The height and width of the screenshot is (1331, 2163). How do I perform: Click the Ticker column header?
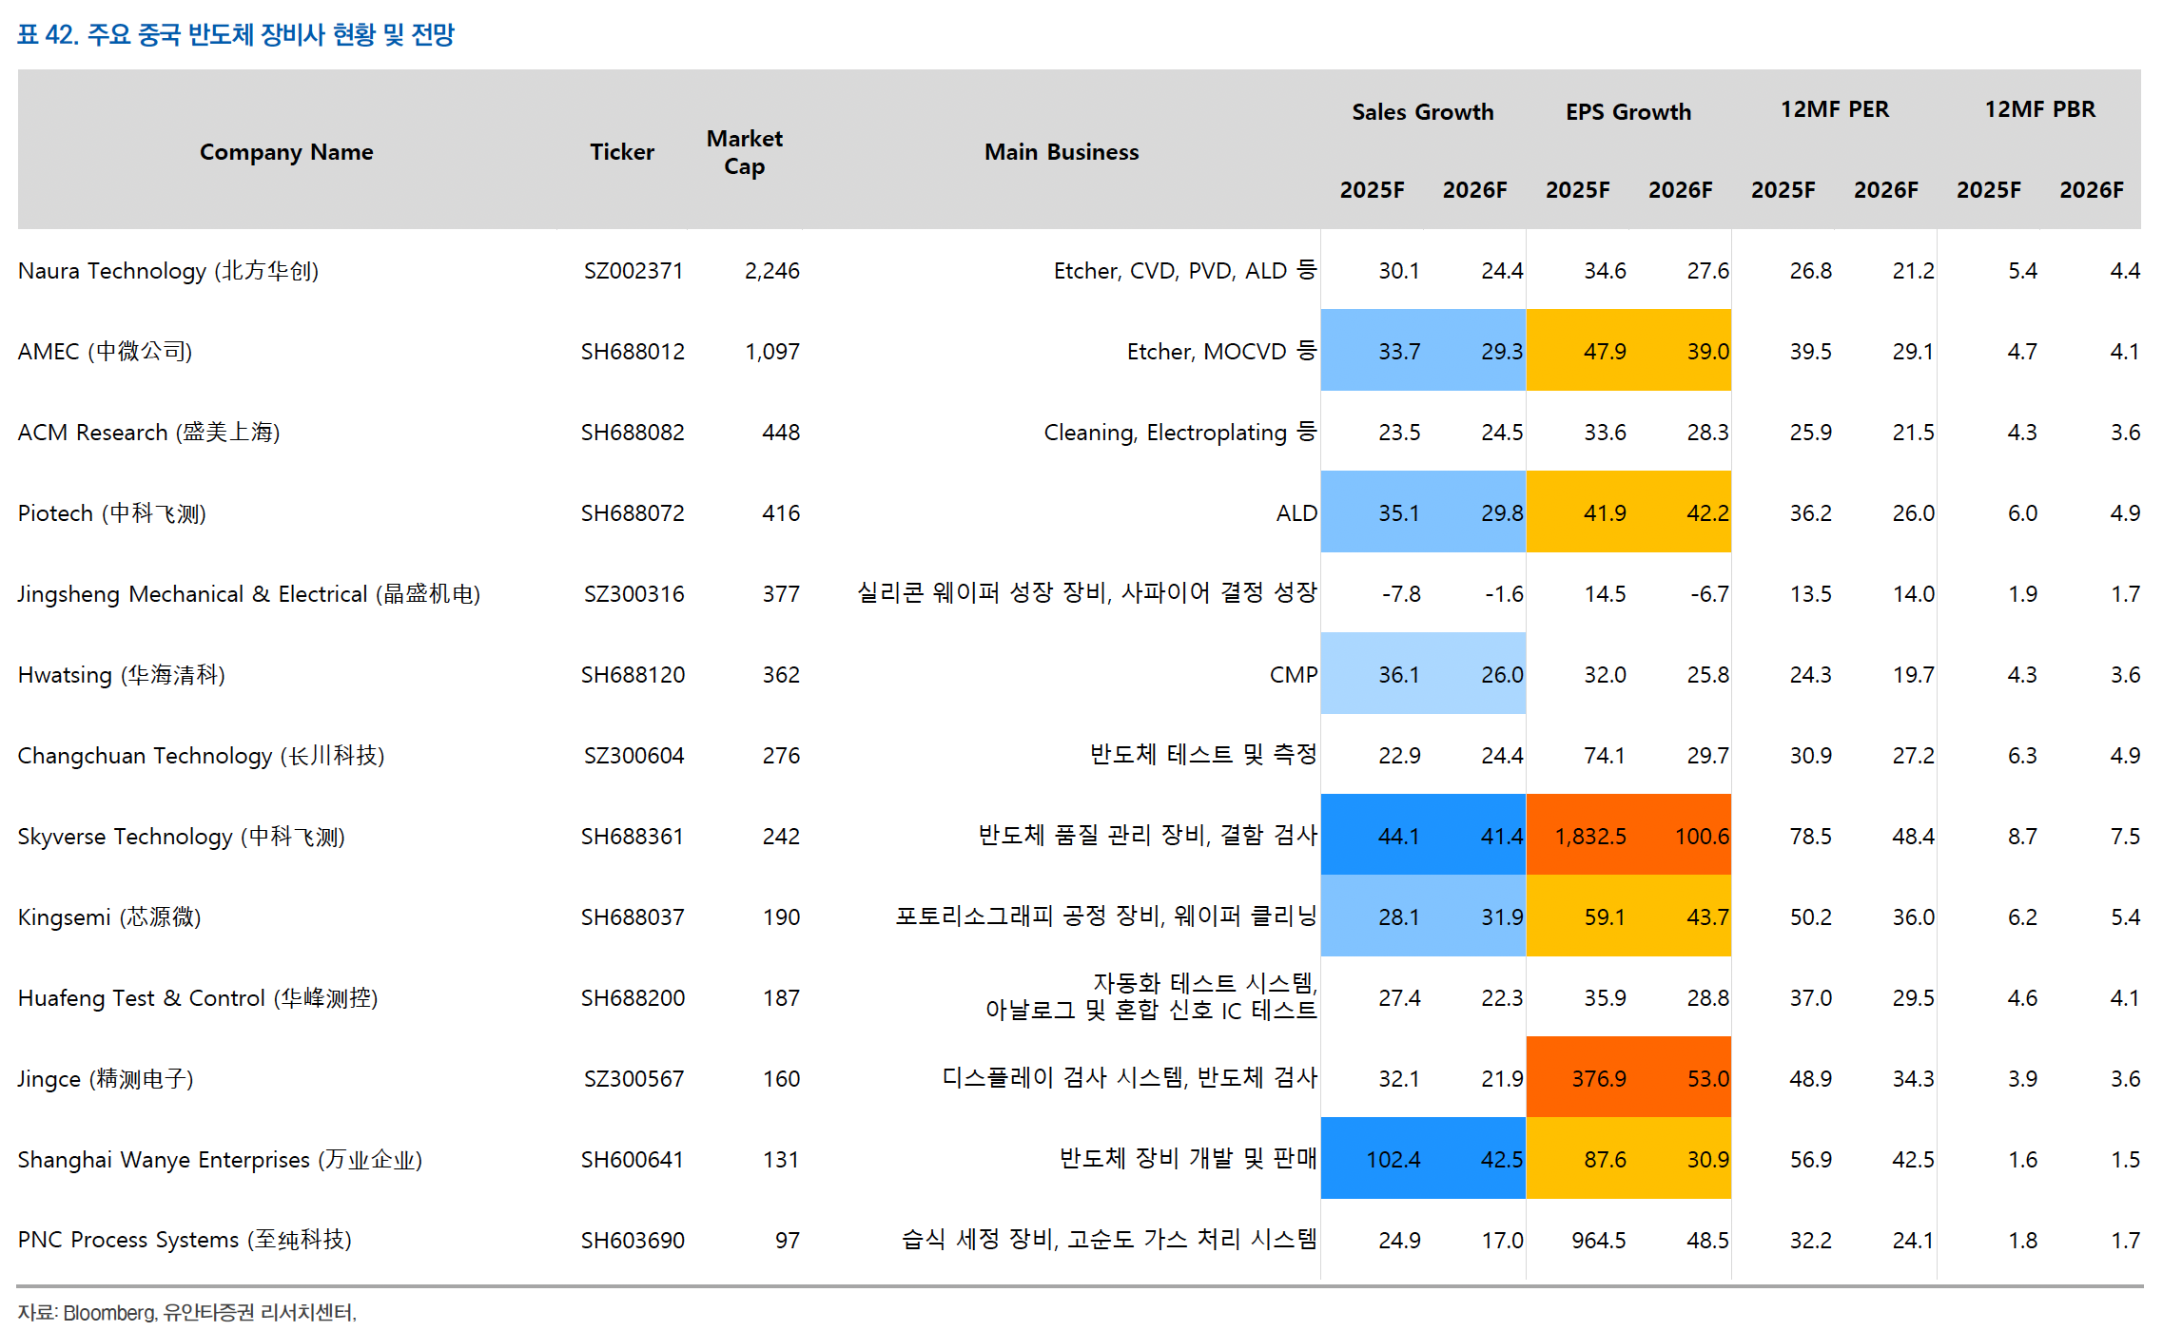[x=621, y=152]
